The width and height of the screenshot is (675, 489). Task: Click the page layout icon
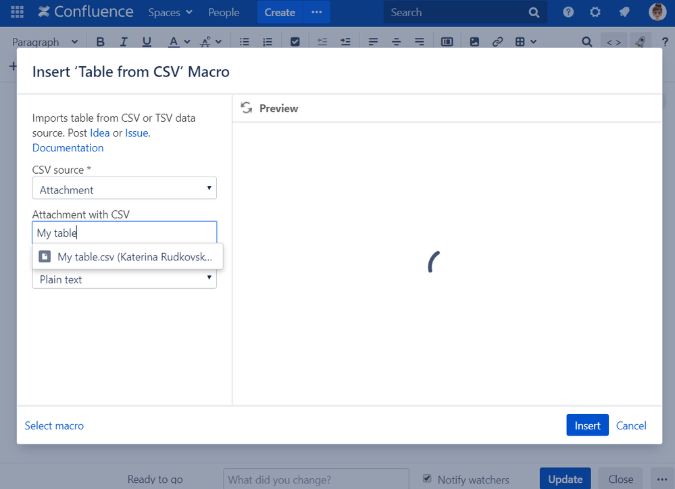[x=447, y=42]
